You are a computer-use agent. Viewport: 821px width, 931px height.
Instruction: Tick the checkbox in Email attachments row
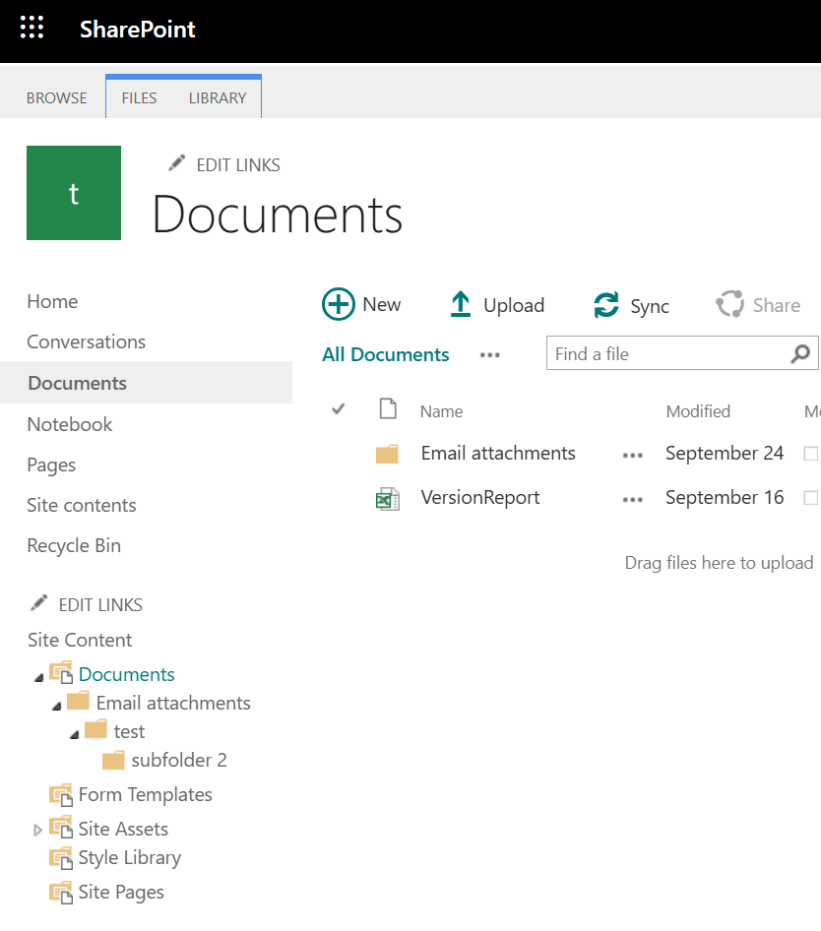tap(810, 454)
